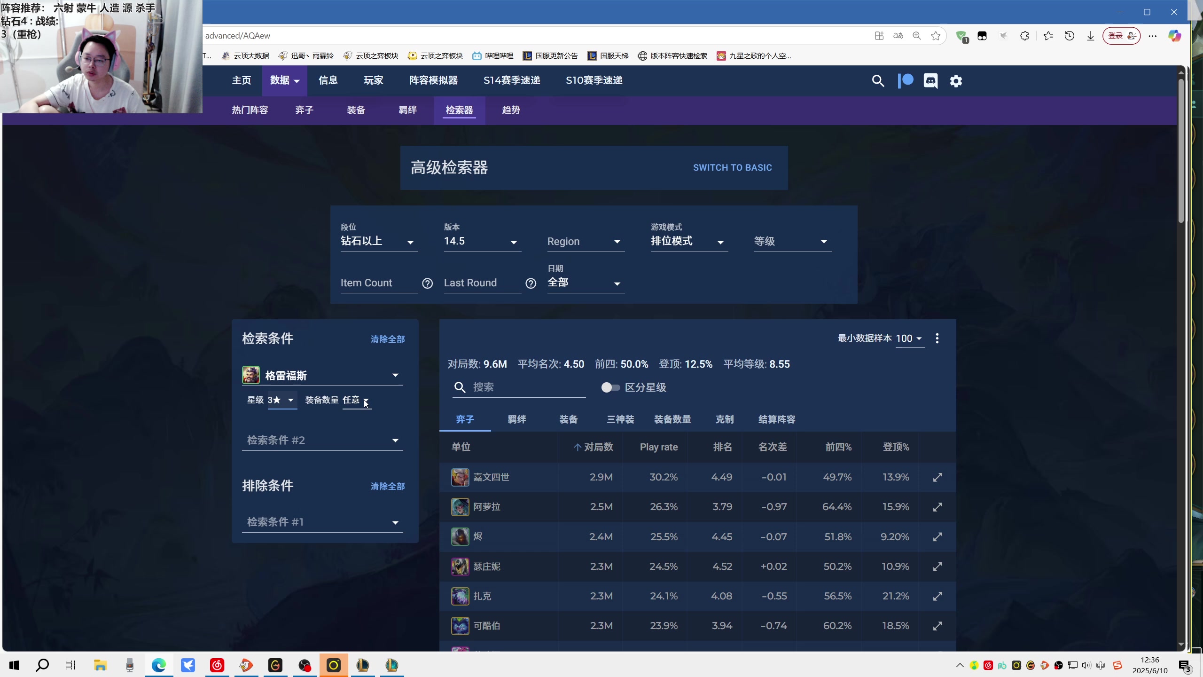The width and height of the screenshot is (1203, 677).
Task: Sort table by 登顶% column
Action: click(896, 447)
